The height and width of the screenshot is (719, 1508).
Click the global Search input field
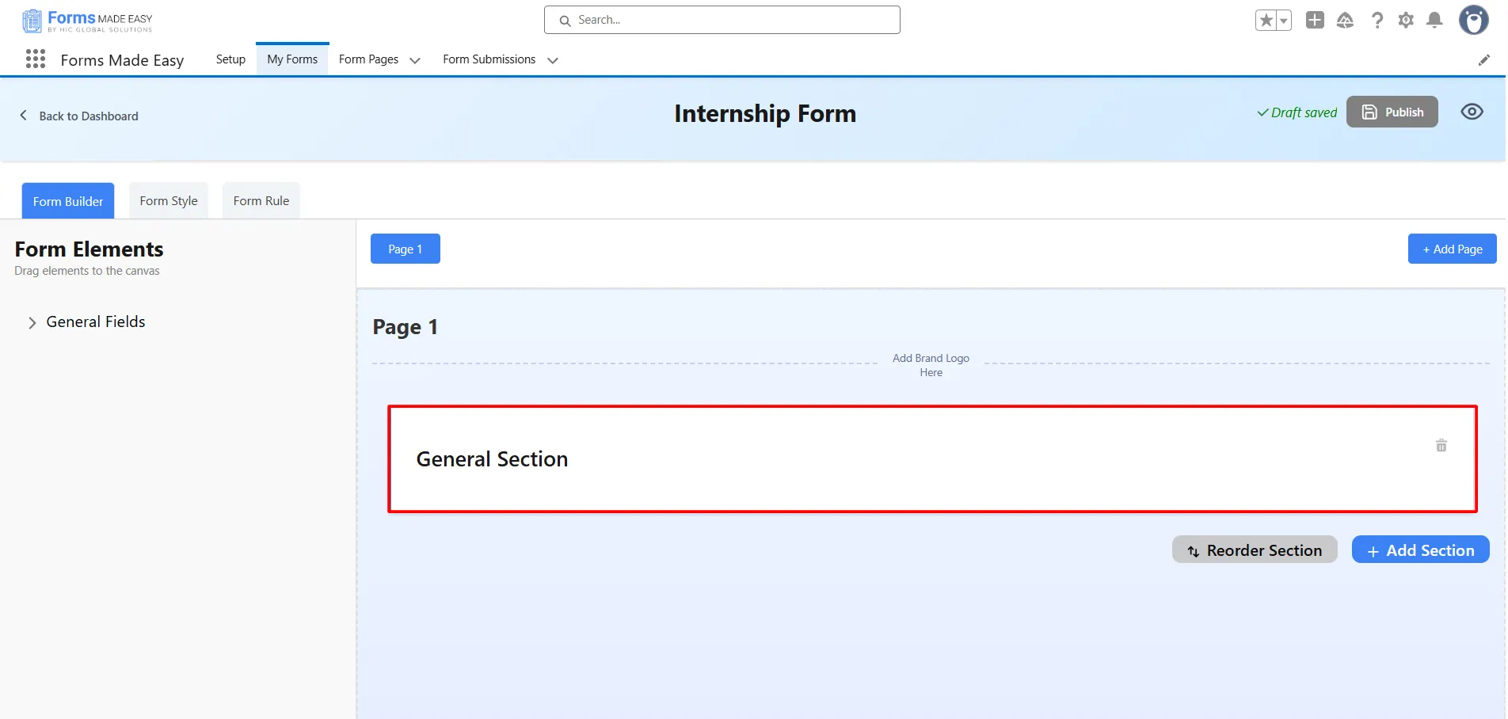click(x=722, y=20)
